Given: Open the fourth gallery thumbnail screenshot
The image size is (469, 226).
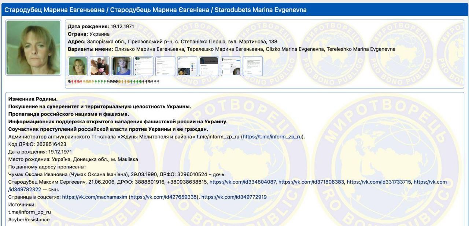Looking at the screenshot, I should click(143, 66).
